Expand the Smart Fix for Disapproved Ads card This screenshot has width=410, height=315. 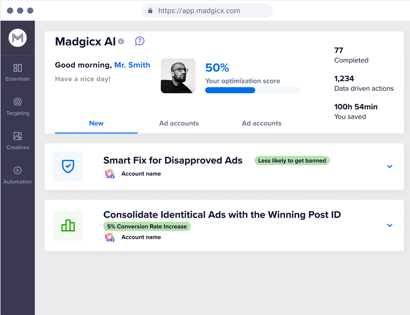[x=390, y=167]
